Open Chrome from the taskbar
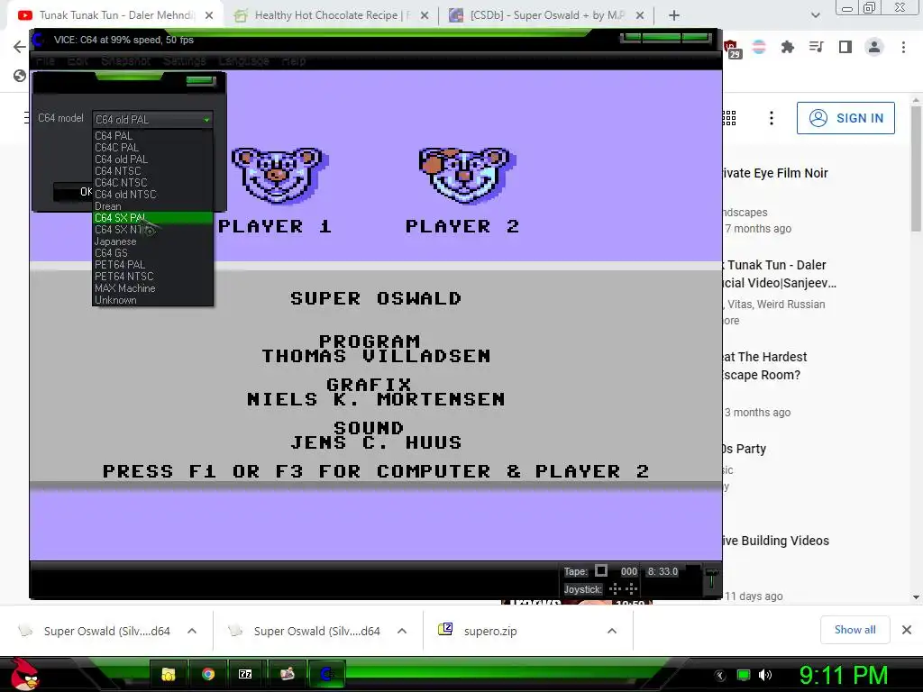Screen dimensions: 923x692 click(208, 674)
